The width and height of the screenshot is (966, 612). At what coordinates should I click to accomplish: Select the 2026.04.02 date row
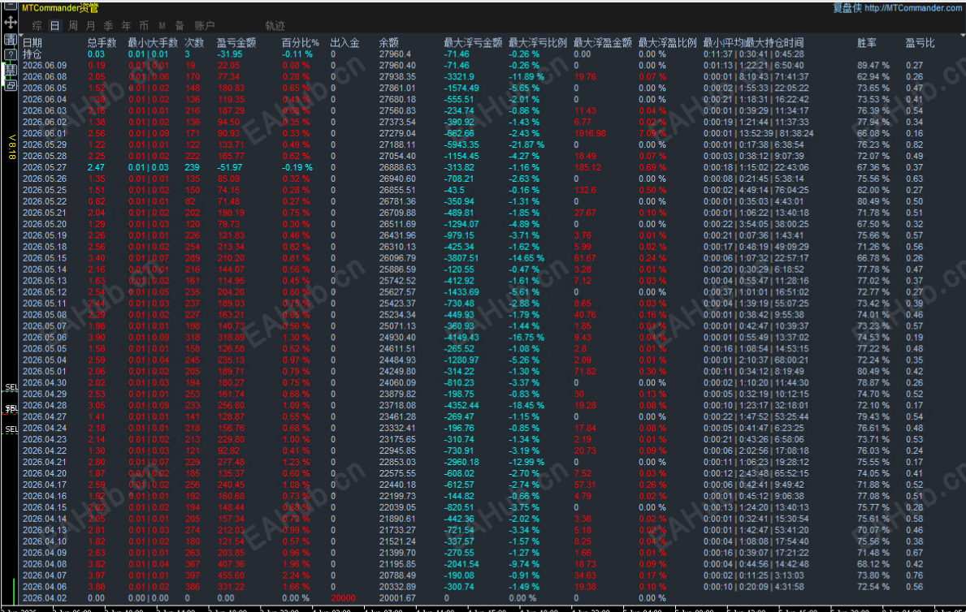tap(45, 598)
